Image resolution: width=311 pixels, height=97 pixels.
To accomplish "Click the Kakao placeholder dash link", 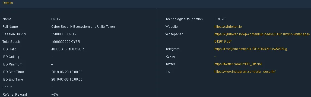I will point(215,57).
